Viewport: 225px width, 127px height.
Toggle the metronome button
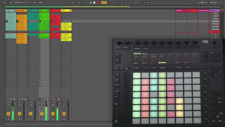[x=34, y=2]
